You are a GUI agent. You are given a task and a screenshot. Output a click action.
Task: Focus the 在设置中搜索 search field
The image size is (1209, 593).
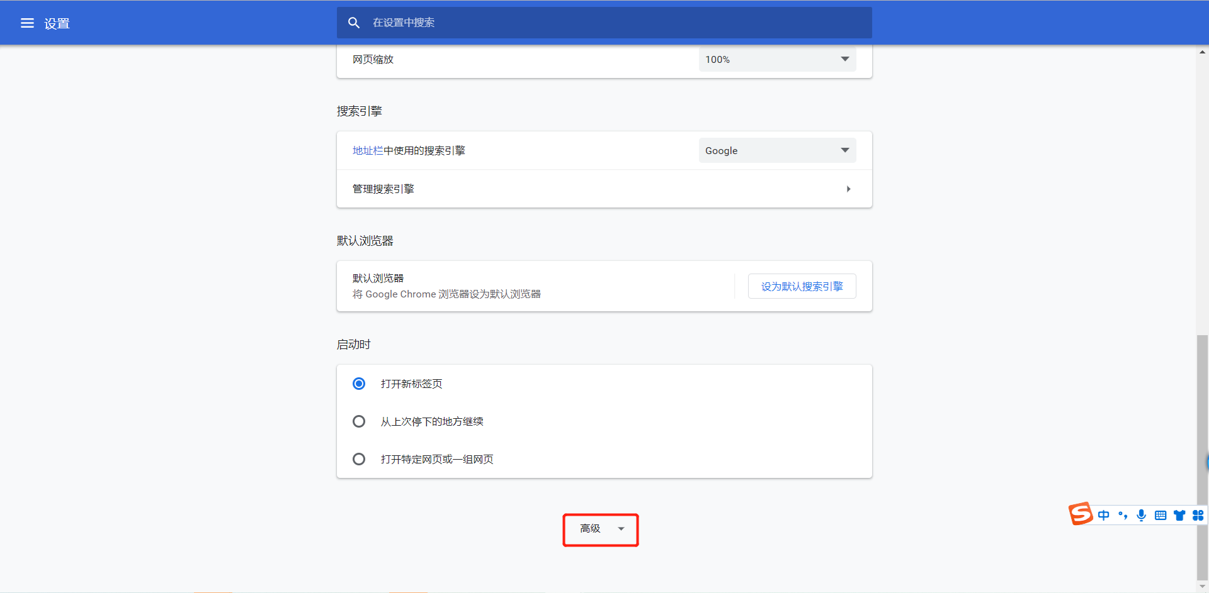coord(604,23)
